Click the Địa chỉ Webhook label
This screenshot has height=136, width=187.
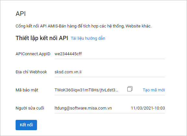click(31, 72)
